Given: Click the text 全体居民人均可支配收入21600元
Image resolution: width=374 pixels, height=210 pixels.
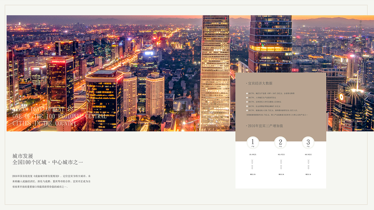Looking at the screenshot, I should point(269,102).
